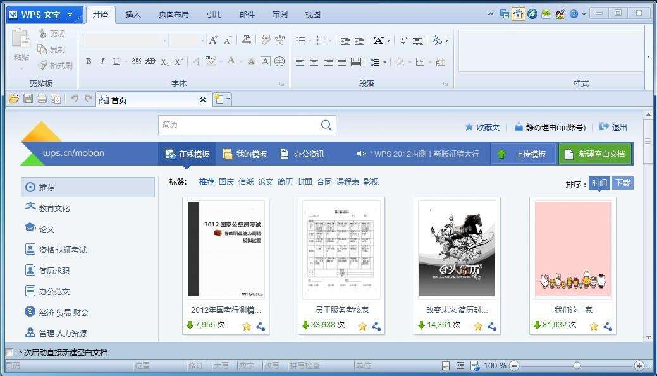This screenshot has height=376, width=657.
Task: Enable 下次启动直接新建空白文档 checkbox
Action: coord(9,352)
